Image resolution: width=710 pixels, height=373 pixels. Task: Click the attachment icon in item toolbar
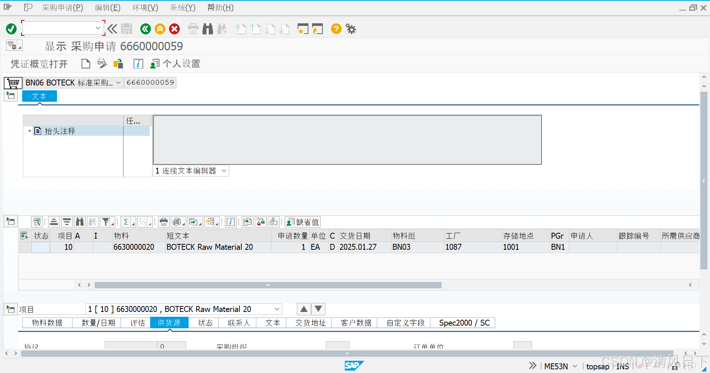pos(274,222)
